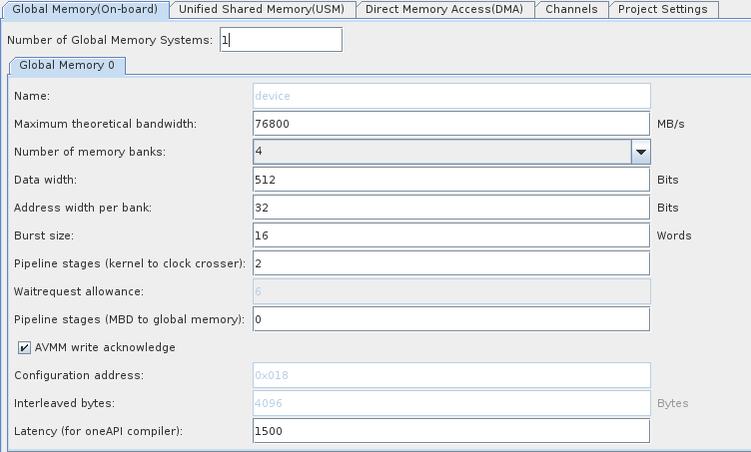The height and width of the screenshot is (452, 751).
Task: Expand the memory banks dropdown arrow
Action: 640,152
